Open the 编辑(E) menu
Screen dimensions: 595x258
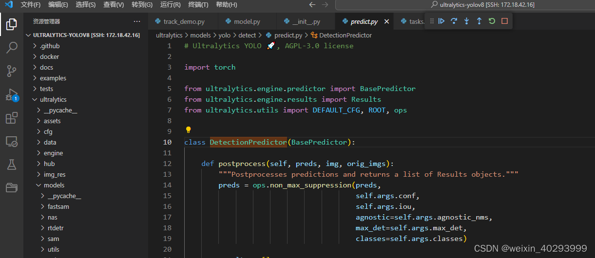click(58, 4)
